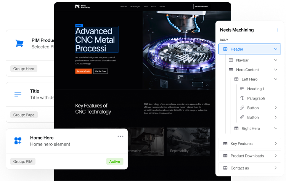Click the Product Downloads section icon

pyautogui.click(x=225, y=156)
